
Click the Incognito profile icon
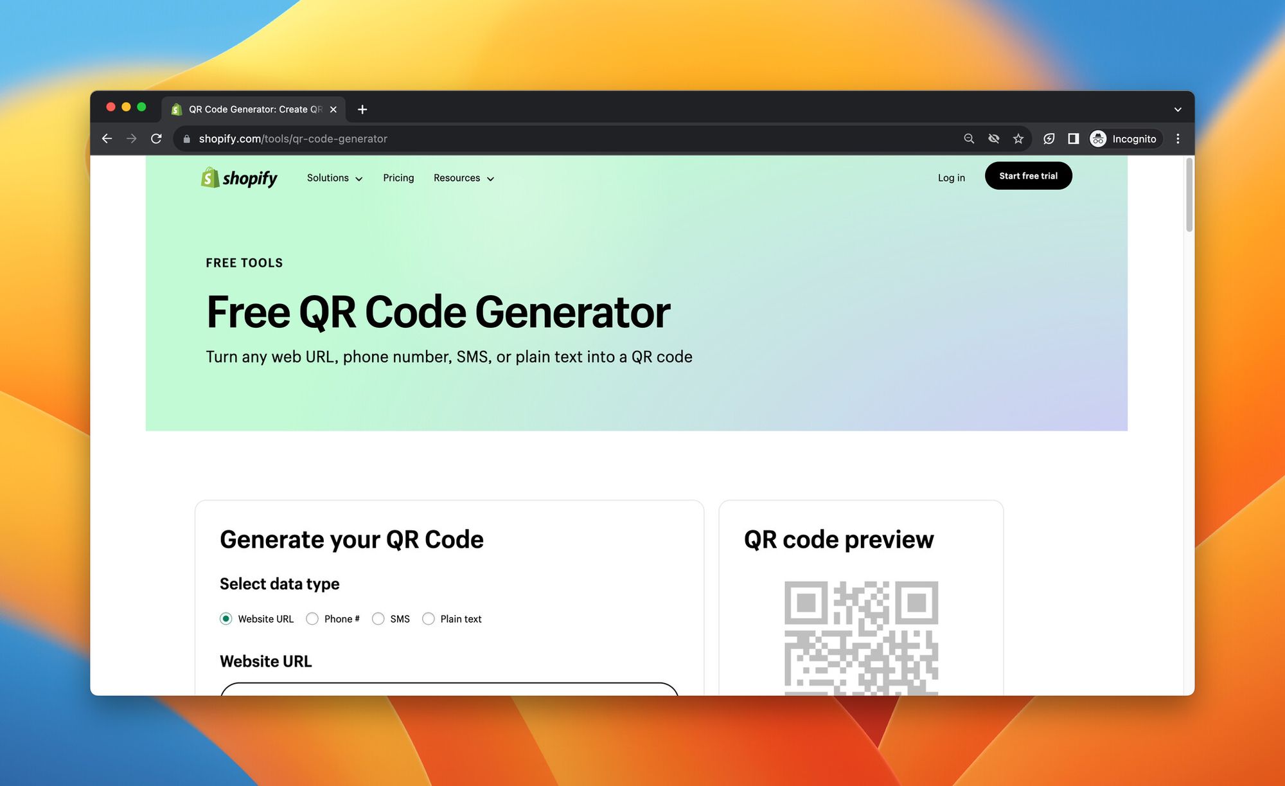click(1099, 139)
